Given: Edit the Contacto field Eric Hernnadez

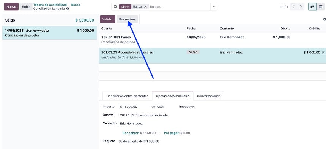Looking at the screenshot, I should click(x=131, y=124).
